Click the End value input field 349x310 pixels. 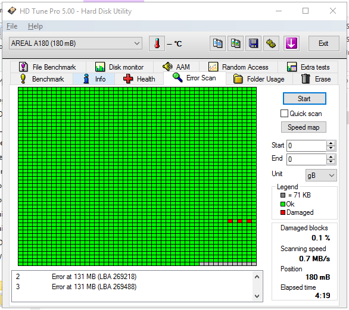[x=306, y=159]
